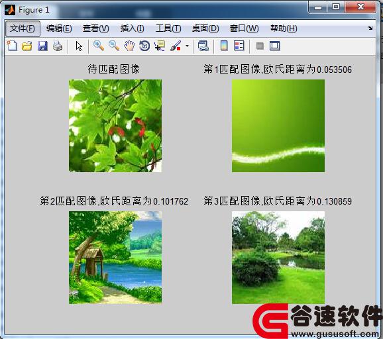This screenshot has width=383, height=339.
Task: Activate the Zoom Out magnifier tool
Action: point(114,46)
